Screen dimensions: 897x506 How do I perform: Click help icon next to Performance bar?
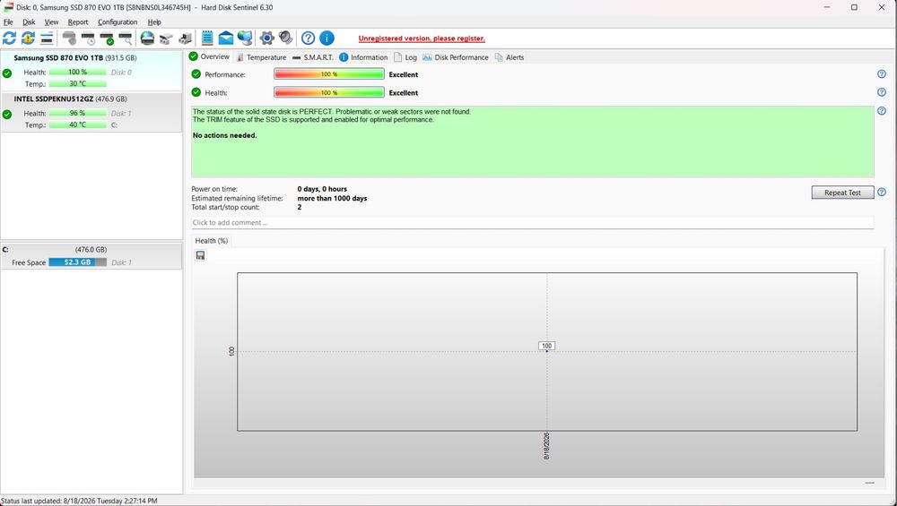click(882, 74)
